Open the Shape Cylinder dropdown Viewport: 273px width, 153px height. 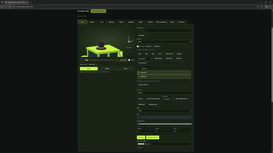click(164, 111)
